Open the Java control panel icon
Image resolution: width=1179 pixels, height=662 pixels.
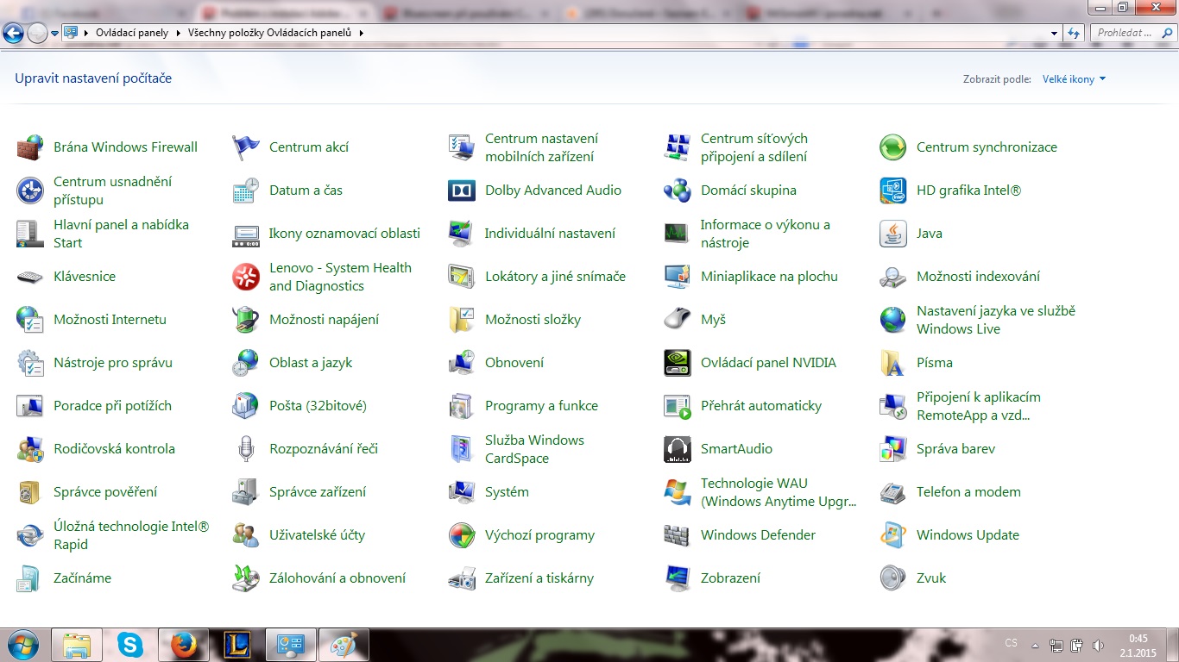[x=892, y=234]
